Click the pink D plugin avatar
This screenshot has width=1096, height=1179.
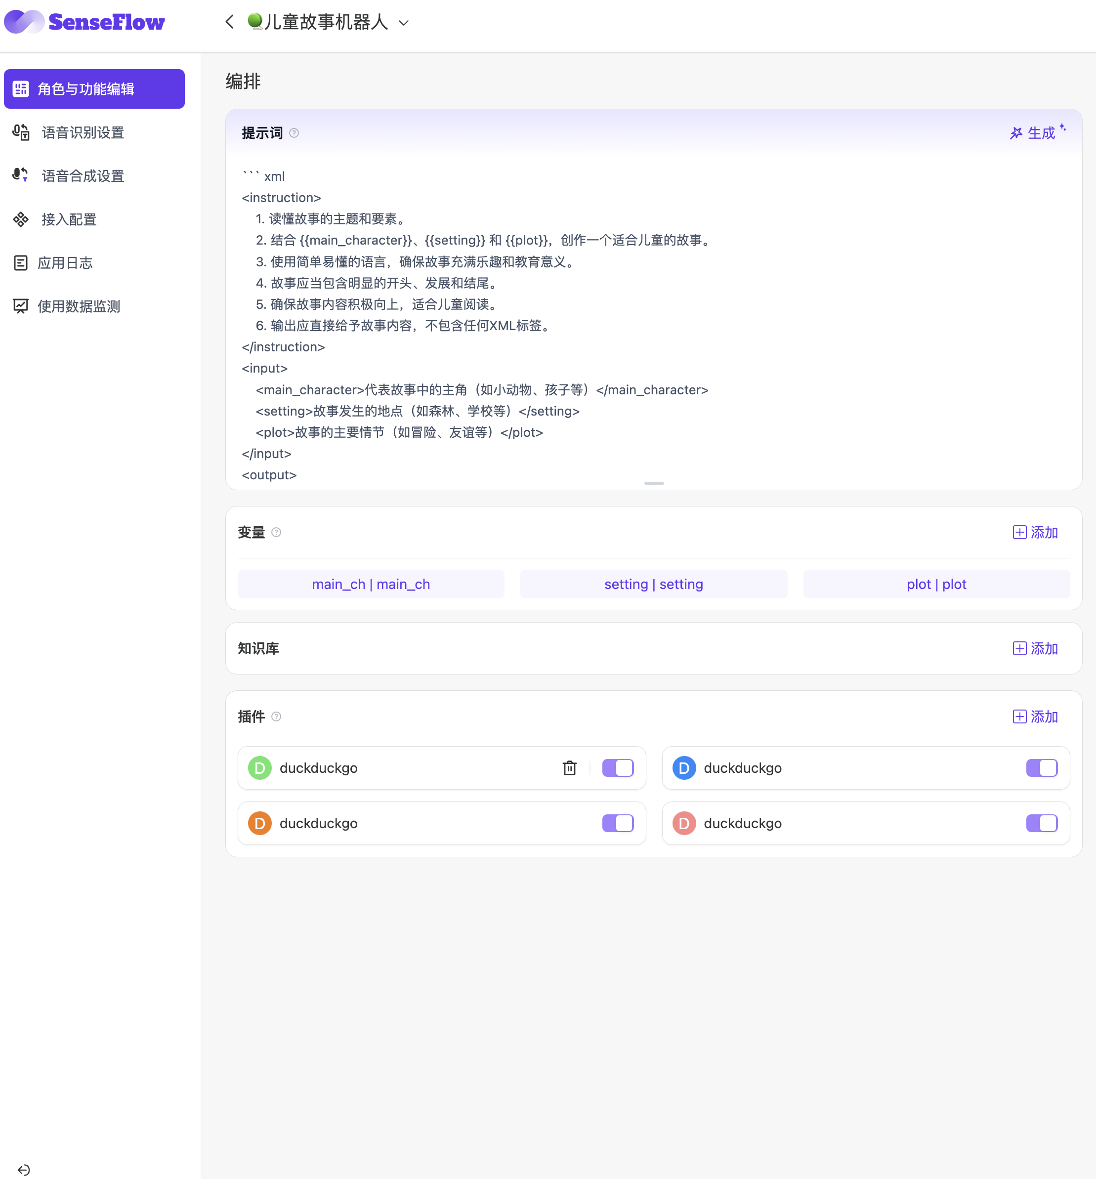[684, 823]
